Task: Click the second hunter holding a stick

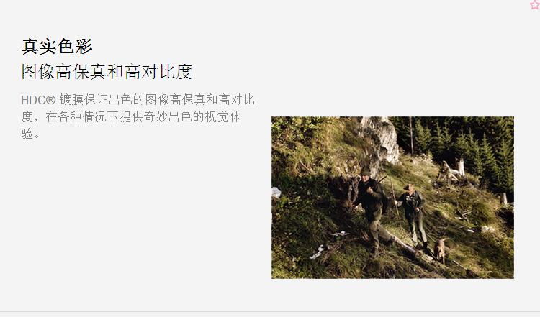Action: click(413, 214)
